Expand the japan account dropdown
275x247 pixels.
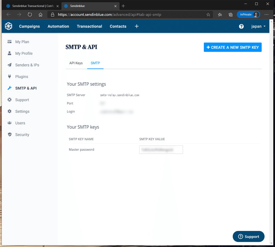(258, 26)
